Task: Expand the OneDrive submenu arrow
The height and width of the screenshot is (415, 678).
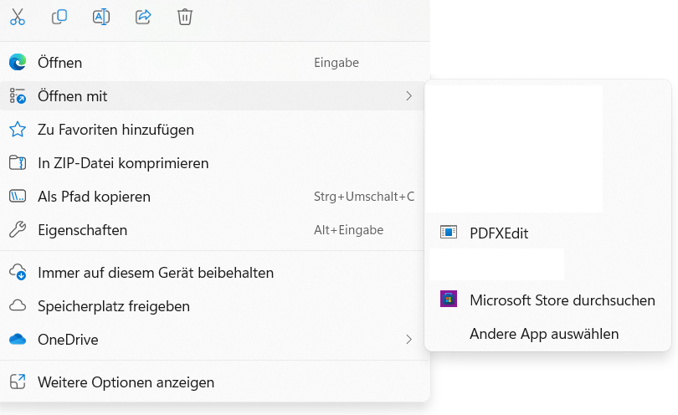Action: [x=408, y=340]
